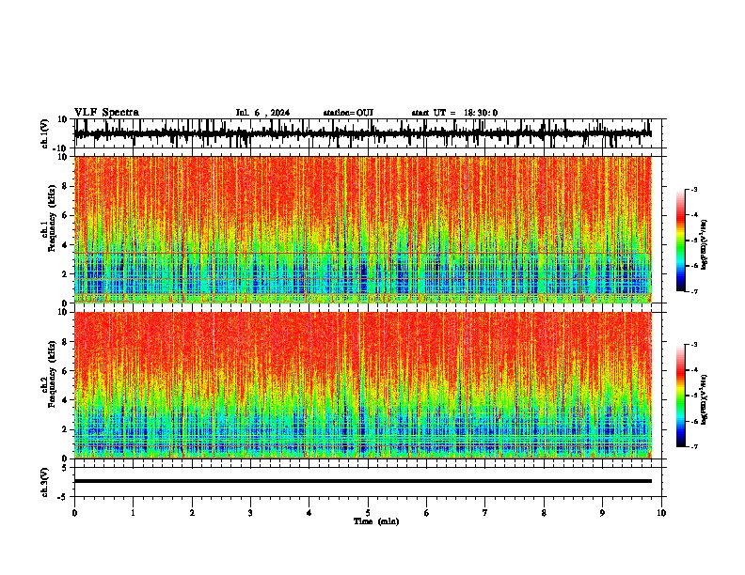
Task: Click the "4" kHz tick on ch.1 spectrogram axis
Action: click(x=66, y=245)
